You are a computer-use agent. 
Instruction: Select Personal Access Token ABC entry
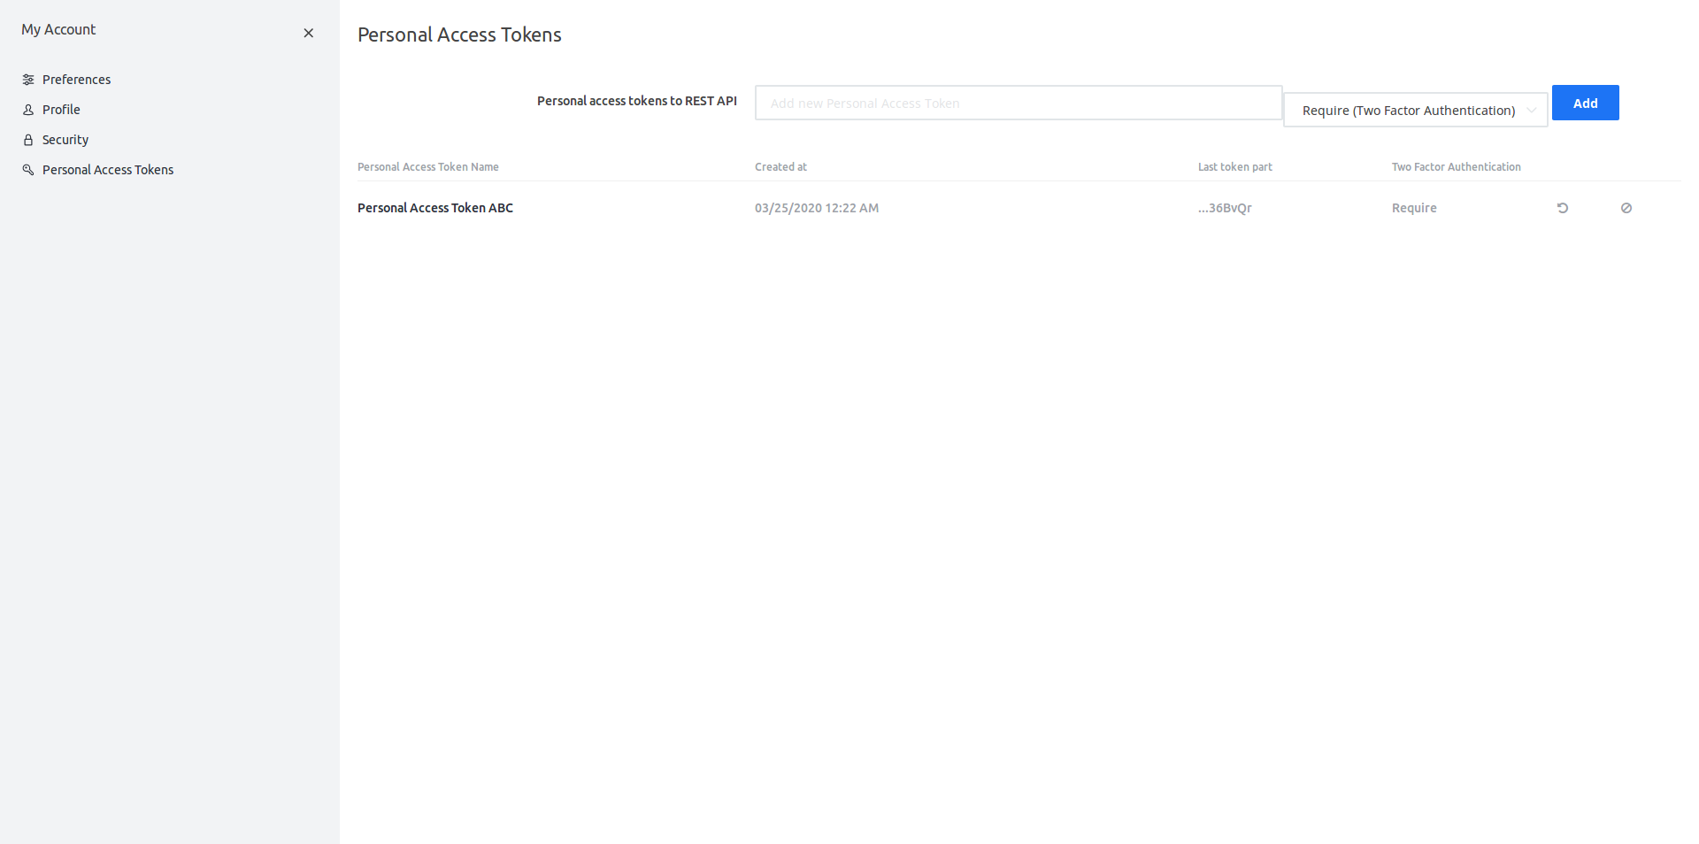tap(434, 208)
